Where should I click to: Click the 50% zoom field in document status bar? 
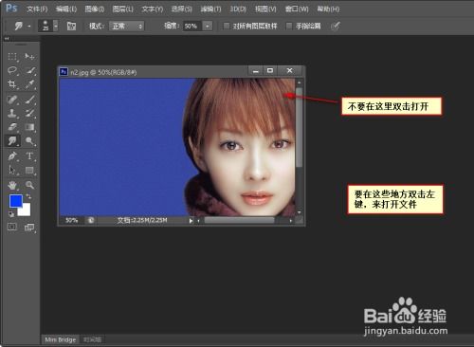[x=71, y=220]
